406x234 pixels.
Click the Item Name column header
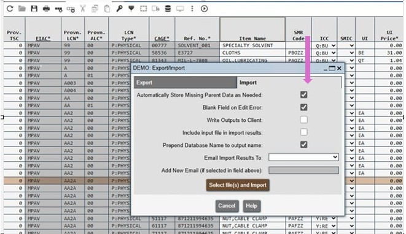252,29
